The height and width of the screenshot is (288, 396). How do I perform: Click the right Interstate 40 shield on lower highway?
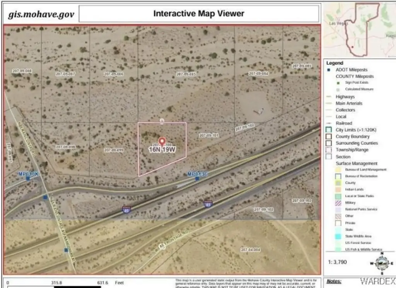(208, 204)
